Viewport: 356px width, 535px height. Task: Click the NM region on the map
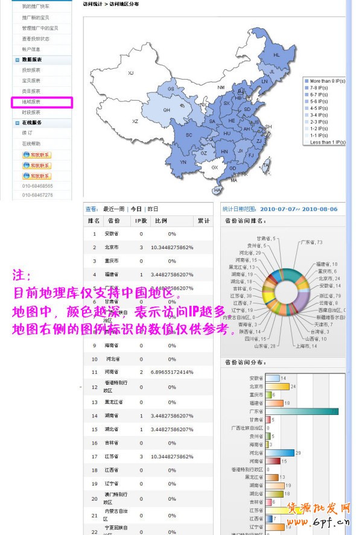pyautogui.click(x=221, y=87)
